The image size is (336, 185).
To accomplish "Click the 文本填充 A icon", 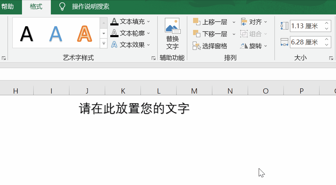I will pyautogui.click(x=114, y=21).
